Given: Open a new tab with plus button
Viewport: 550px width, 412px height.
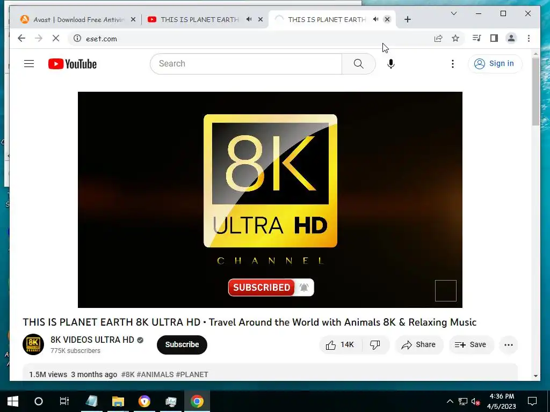Looking at the screenshot, I should tap(407, 19).
